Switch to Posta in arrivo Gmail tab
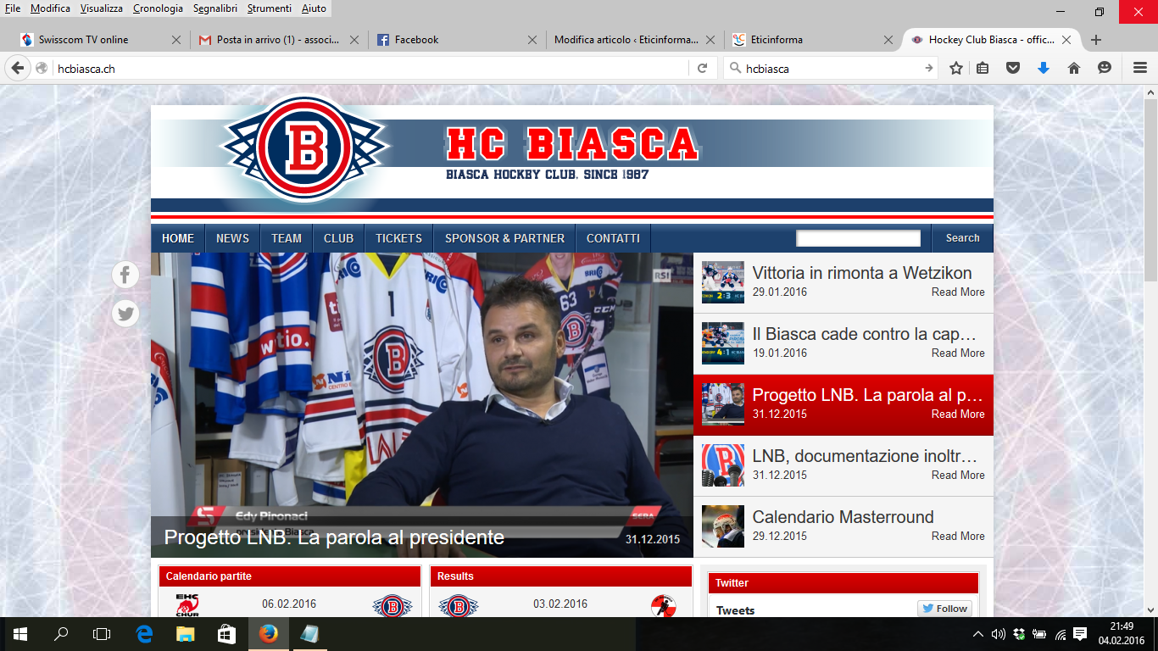 click(278, 40)
